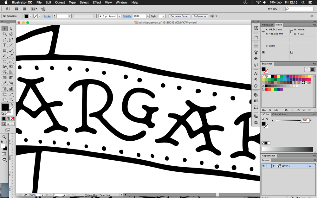
Task: Set paint mode to Color
Action: [4, 118]
